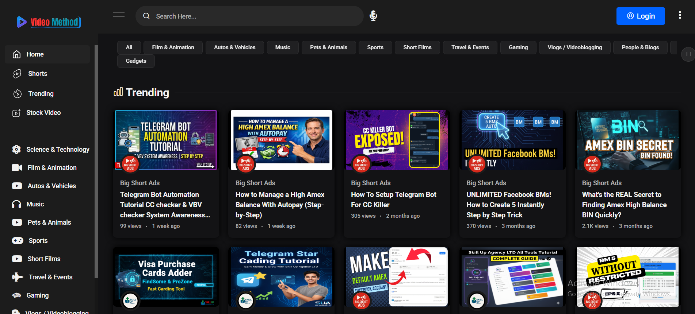The width and height of the screenshot is (695, 314).
Task: Click Big Short Ads channel name under Telegram Bot video
Action: pyautogui.click(x=140, y=183)
